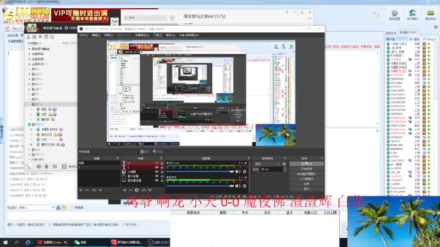Click the 启动虚拟摄像机 button
The image size is (440, 247).
click(306, 174)
